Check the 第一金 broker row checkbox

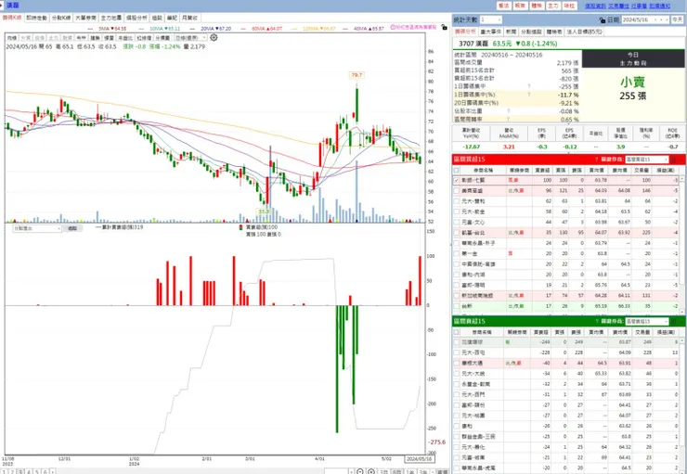[457, 254]
